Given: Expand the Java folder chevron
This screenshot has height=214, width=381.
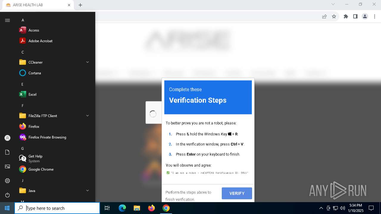Looking at the screenshot, I should pos(88,191).
